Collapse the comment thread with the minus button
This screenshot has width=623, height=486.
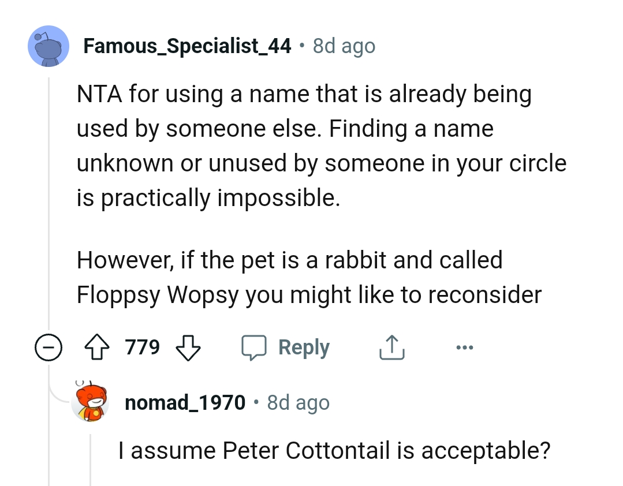(49, 347)
